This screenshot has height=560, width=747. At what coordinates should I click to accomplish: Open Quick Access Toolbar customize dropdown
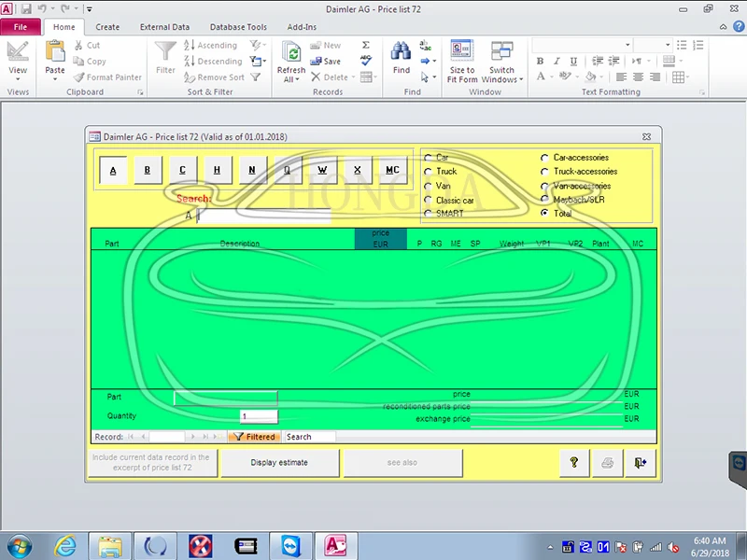pos(89,8)
